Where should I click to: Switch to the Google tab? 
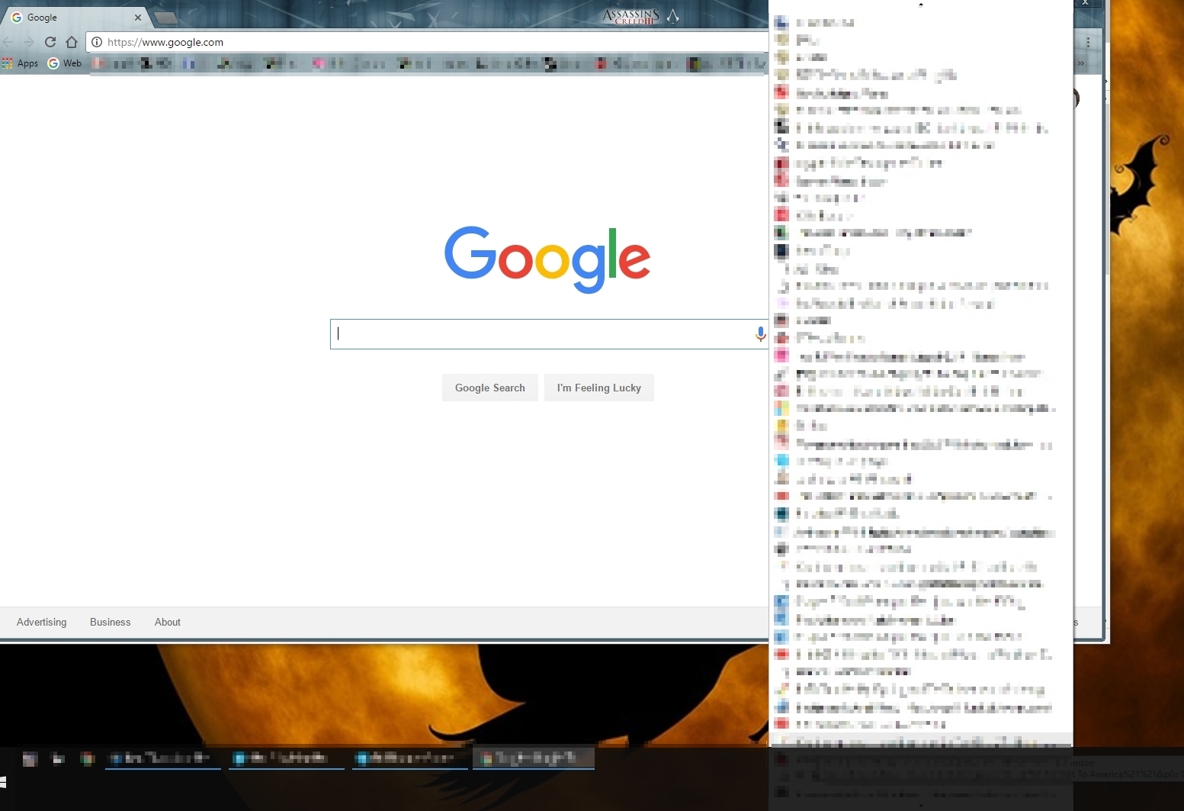69,17
